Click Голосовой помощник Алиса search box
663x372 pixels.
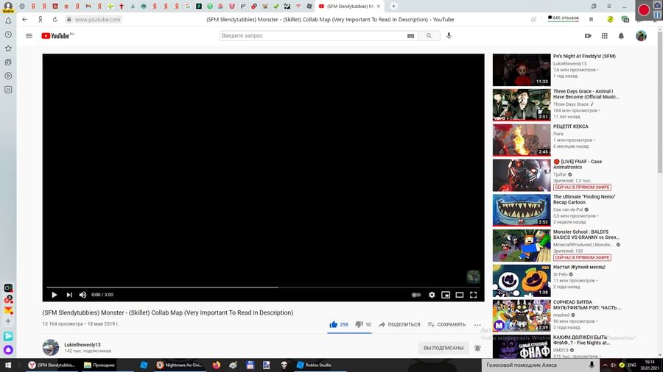pos(541,365)
